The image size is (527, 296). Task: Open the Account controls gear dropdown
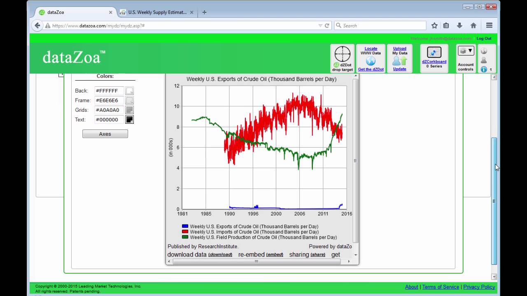pyautogui.click(x=466, y=51)
